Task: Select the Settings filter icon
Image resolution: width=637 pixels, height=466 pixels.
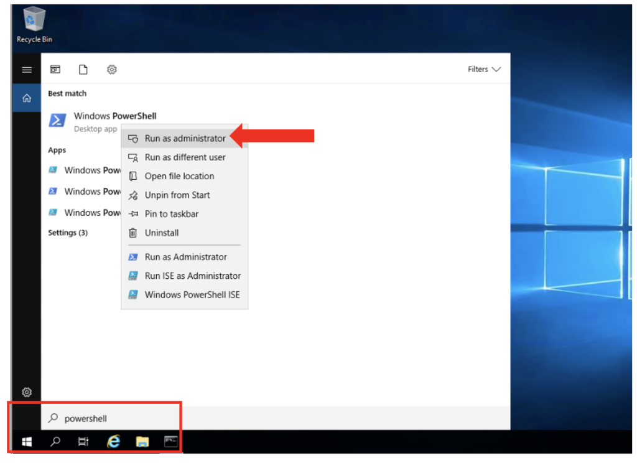Action: (111, 69)
